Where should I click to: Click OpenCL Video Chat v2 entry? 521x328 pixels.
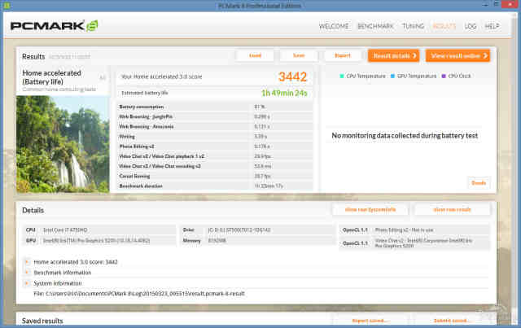[x=423, y=243]
